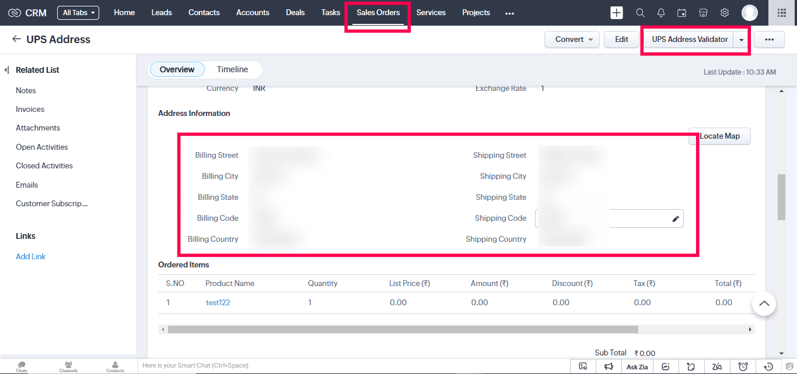Click the chart insights icon next to Ask Zia
This screenshot has width=797, height=374.
(666, 366)
